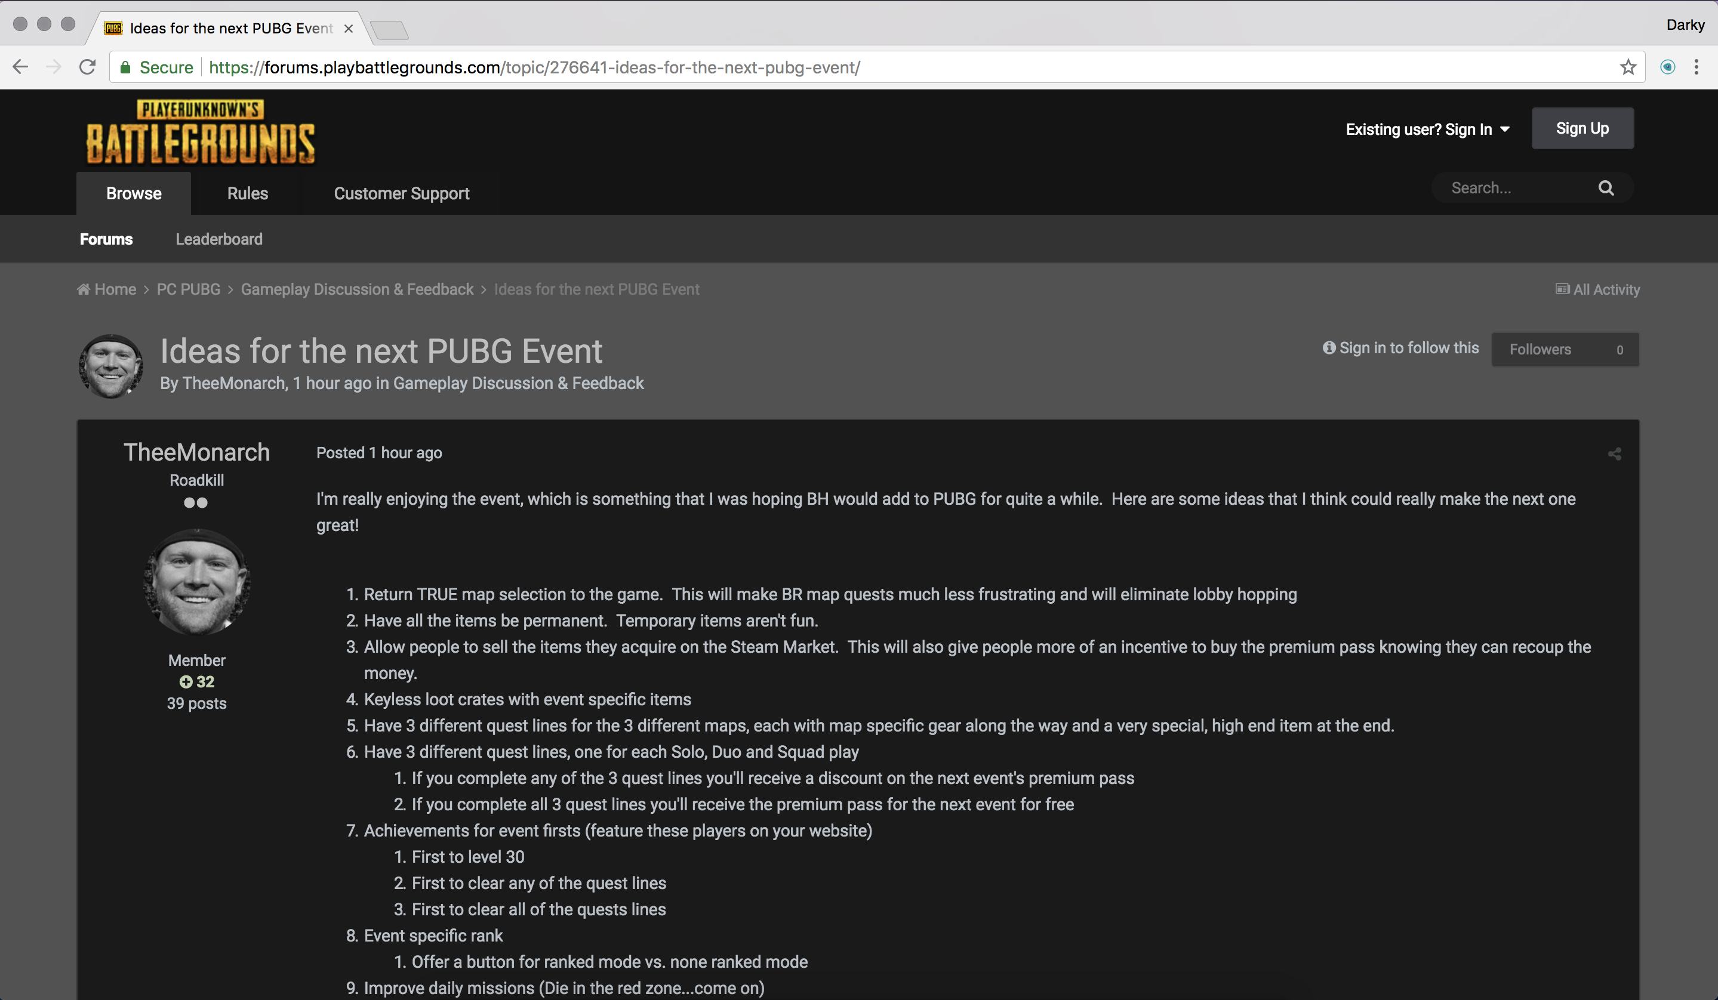Click the browser forward arrow

tap(53, 67)
